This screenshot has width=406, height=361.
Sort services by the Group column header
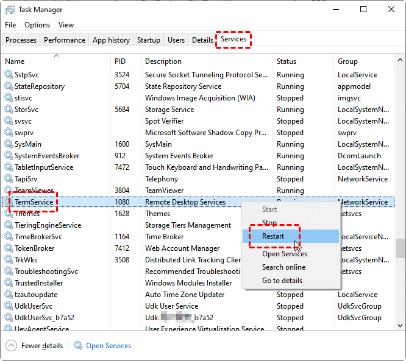347,61
